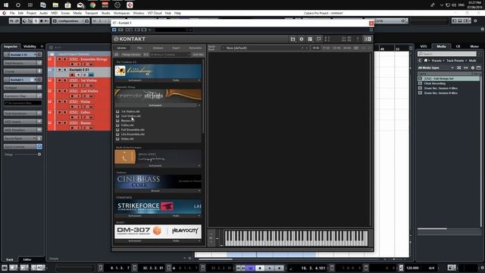Click the DM-307 Heavyocity library banner
The height and width of the screenshot is (273, 485).
(158, 231)
